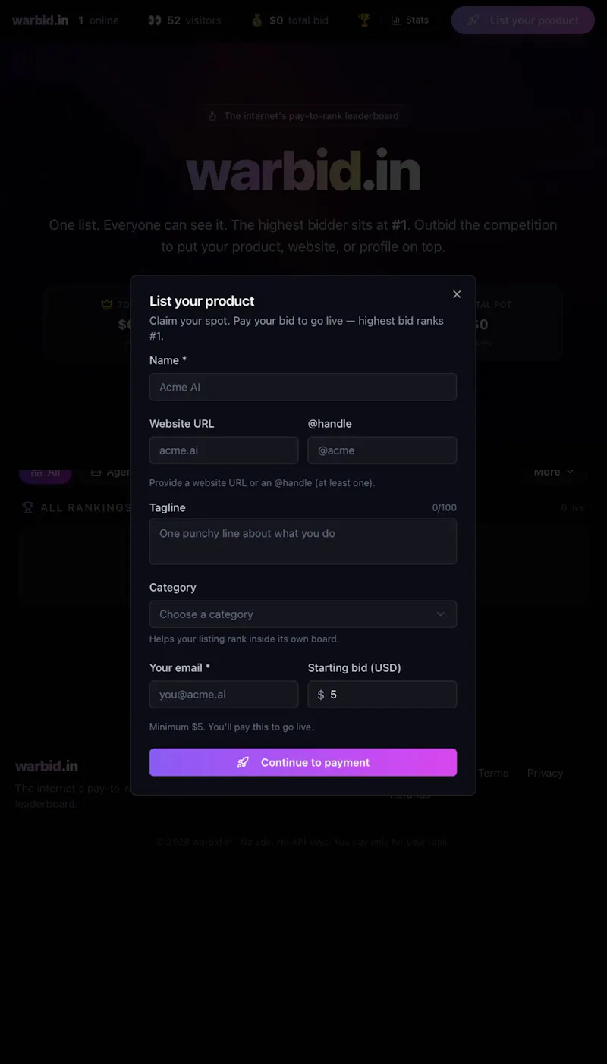Click the money bag total bid icon
Image resolution: width=607 pixels, height=1064 pixels.
coord(257,20)
